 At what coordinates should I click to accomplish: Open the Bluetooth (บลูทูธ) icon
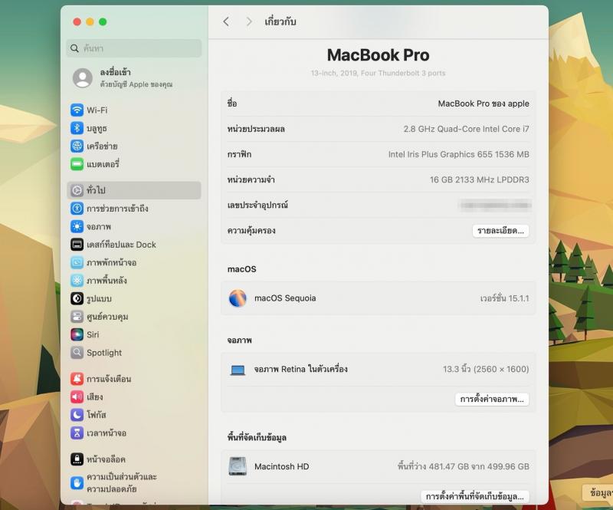[x=77, y=128]
